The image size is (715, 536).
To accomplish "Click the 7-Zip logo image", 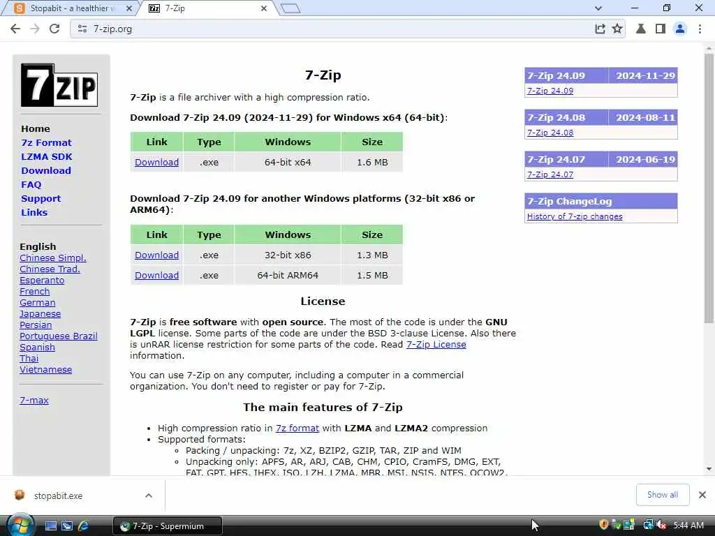I will click(x=59, y=85).
